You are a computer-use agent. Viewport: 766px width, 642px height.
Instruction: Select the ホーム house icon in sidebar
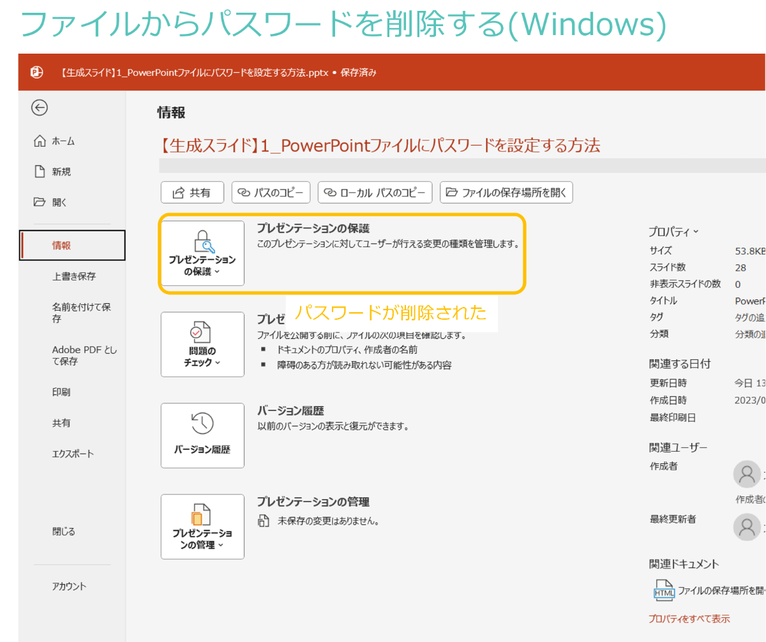coord(40,141)
